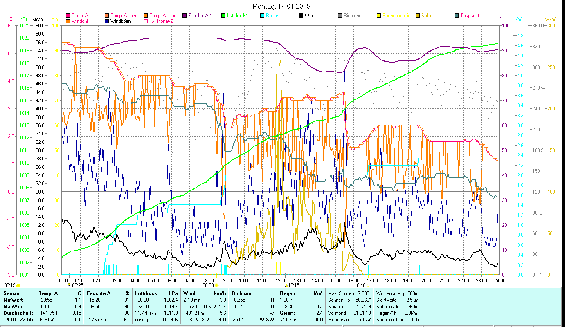Screen dimensions: 565x327
Task: Click the dark blue Windböen legend swatch
Action: pyautogui.click(x=107, y=21)
